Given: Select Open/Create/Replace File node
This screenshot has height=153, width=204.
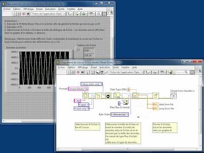Looking at the screenshot, I should pyautogui.click(x=99, y=96).
